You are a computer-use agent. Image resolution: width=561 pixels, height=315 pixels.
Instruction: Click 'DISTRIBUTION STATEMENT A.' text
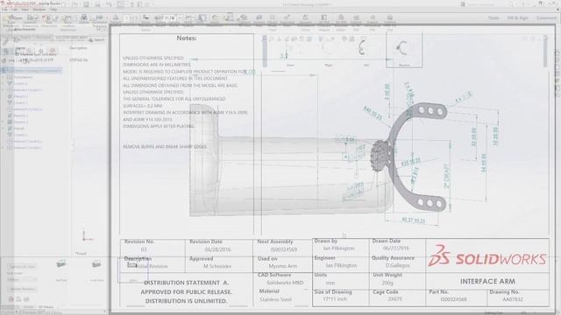[186, 283]
